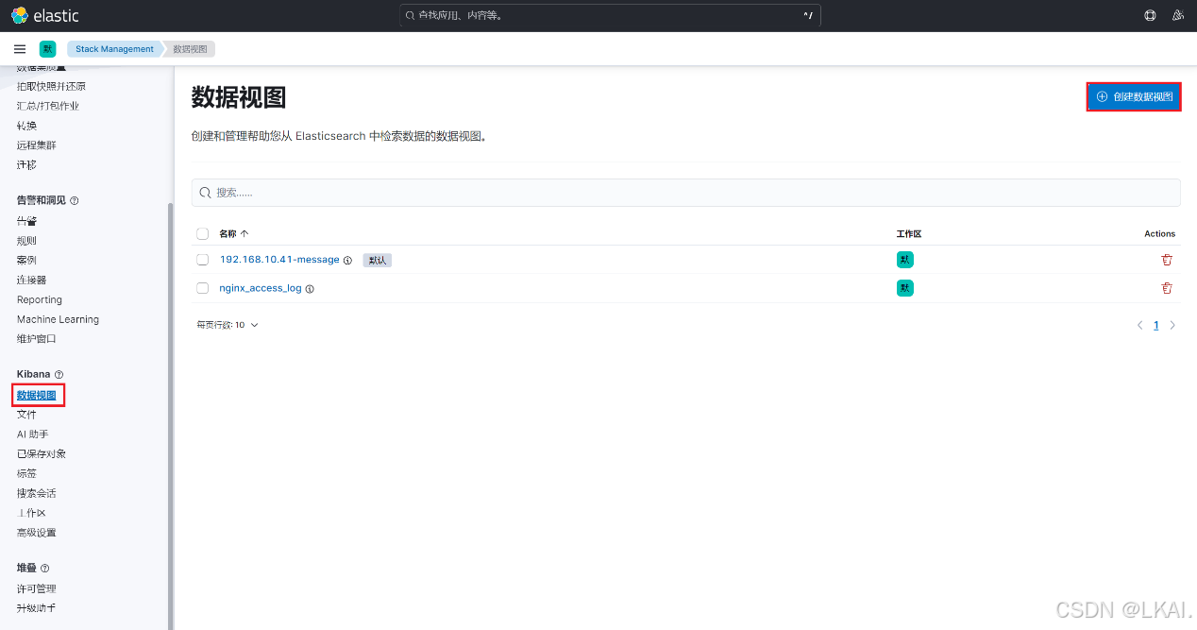Open the hamburger navigation menu
Image resolution: width=1197 pixels, height=630 pixels.
(20, 49)
